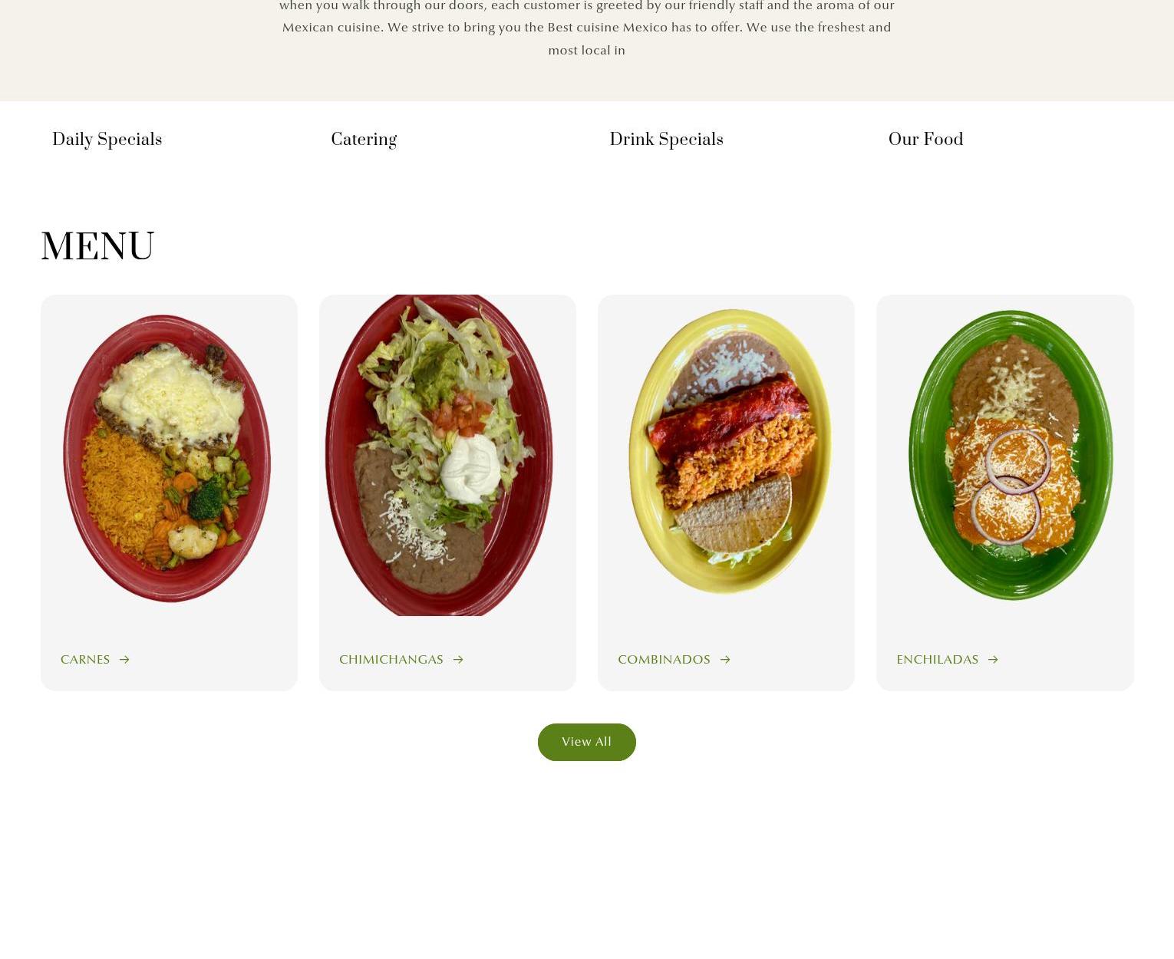1174x959 pixels.
Task: Go to Daily Specials section
Action: pyautogui.click(x=107, y=140)
